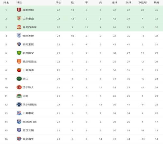Select the 上海海港 red logo
Image resolution: width=163 pixels, height=144 pixels.
19,70
